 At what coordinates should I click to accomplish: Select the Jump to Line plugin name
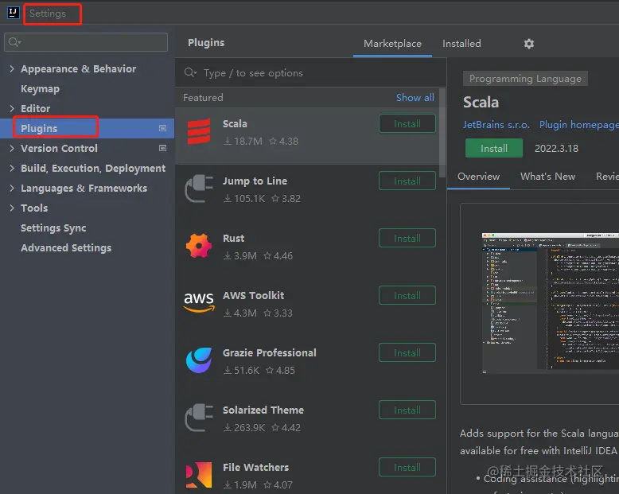click(255, 181)
